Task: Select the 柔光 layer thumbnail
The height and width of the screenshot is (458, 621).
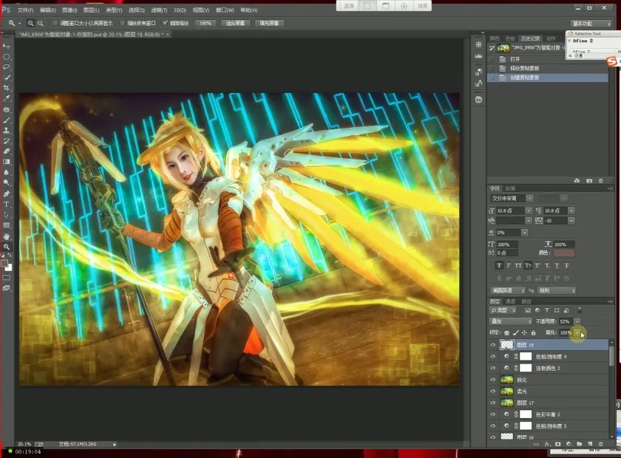Action: coord(507,392)
